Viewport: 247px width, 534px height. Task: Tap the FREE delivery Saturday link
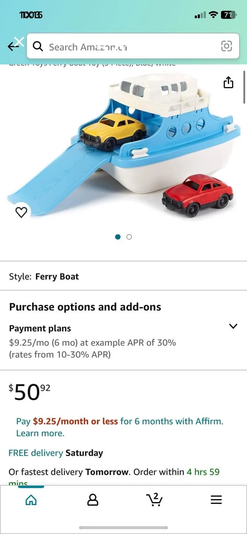point(56,453)
